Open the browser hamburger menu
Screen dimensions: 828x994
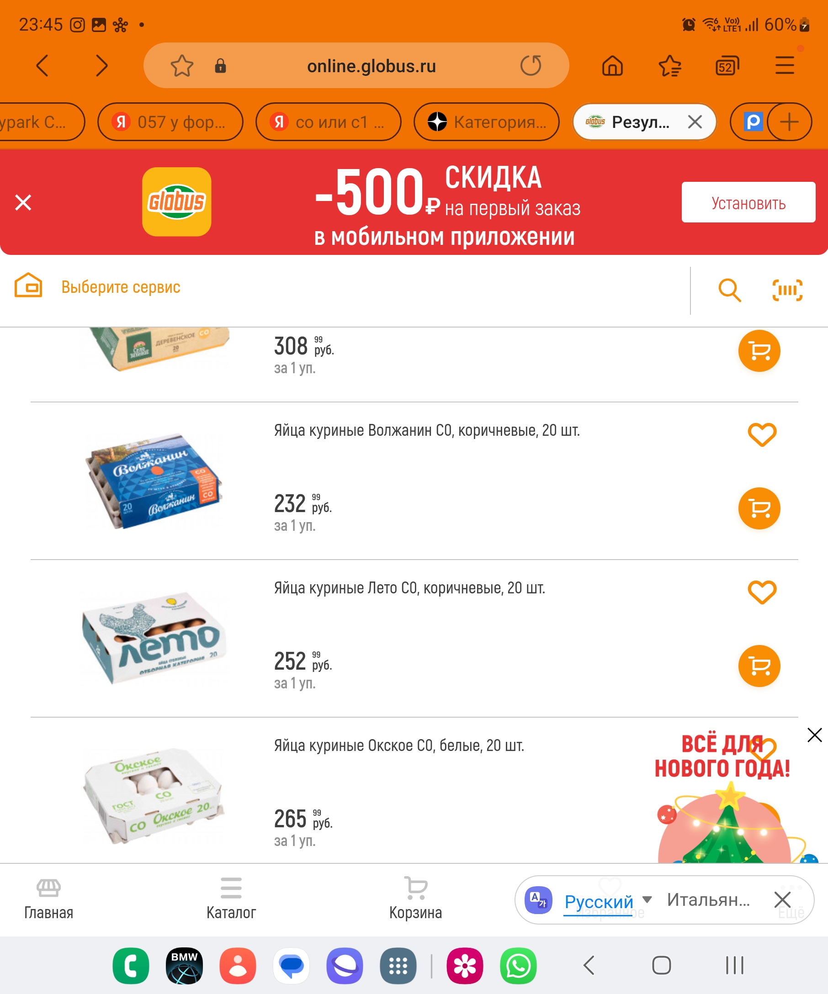[785, 66]
